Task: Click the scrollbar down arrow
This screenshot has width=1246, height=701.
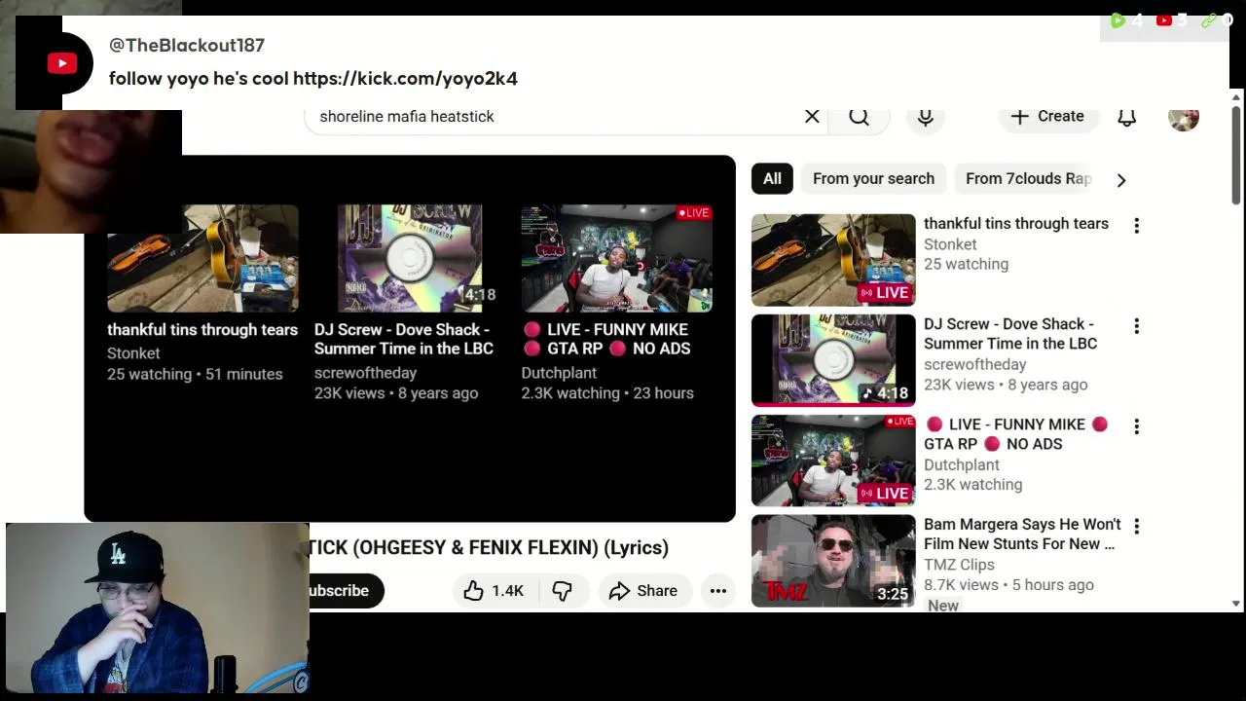Action: point(1236,604)
